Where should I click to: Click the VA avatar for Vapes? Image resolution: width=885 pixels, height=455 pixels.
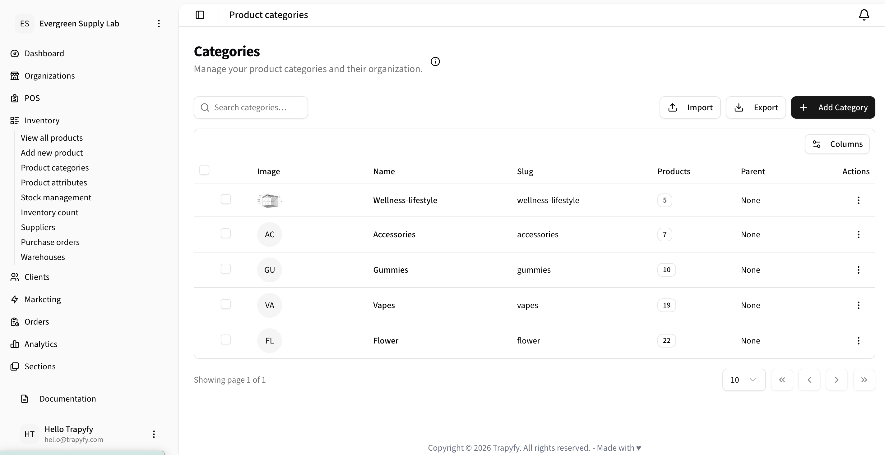coord(269,305)
